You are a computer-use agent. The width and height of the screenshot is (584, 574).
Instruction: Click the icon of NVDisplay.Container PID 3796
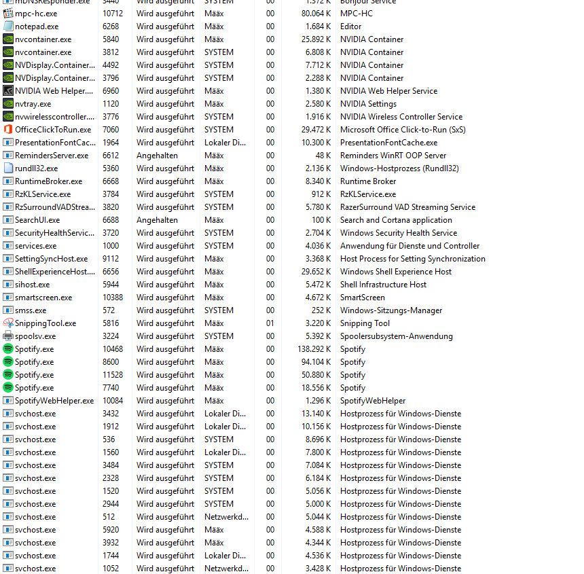[x=8, y=78]
